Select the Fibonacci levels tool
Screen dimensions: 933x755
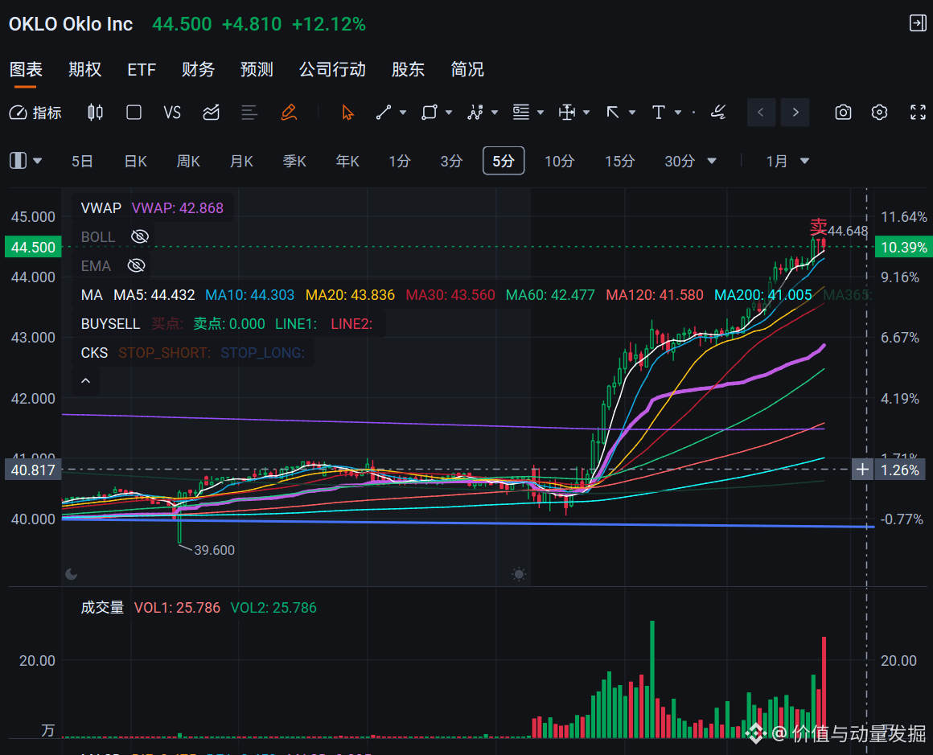(521, 113)
